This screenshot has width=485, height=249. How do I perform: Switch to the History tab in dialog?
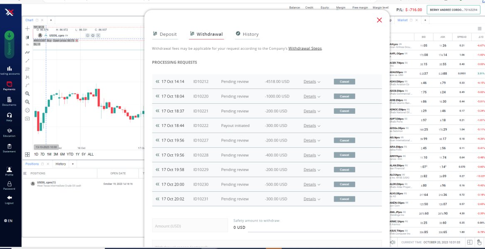(x=247, y=34)
